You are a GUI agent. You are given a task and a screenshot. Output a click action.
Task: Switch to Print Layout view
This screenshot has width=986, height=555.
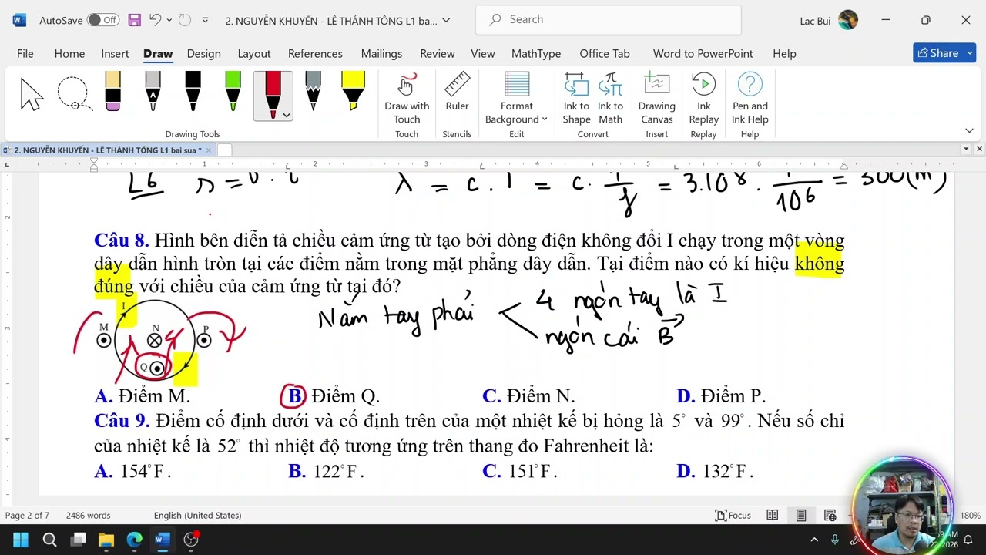[x=801, y=515]
